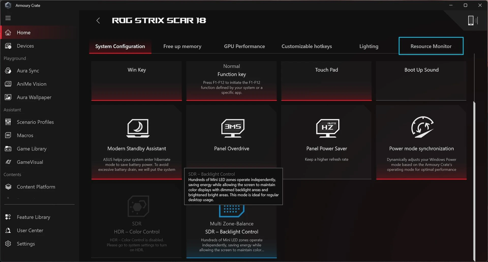
Task: Click the AniMe Vision icon
Action: coord(8,84)
